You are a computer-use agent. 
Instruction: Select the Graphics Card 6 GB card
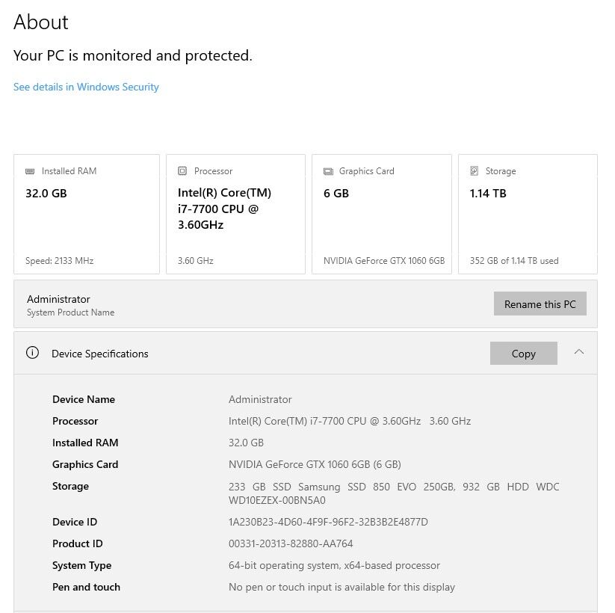tap(382, 215)
